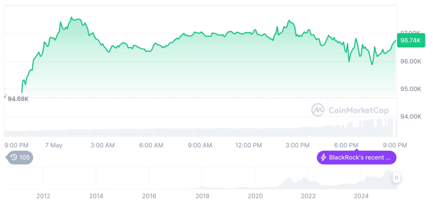
Task: Click the 94.68K opening price label
Action: (18, 99)
